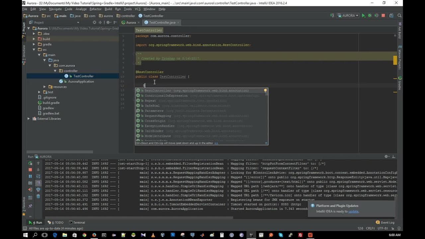Click the update link in the notification
Image resolution: width=425 pixels, height=239 pixels.
click(x=353, y=211)
